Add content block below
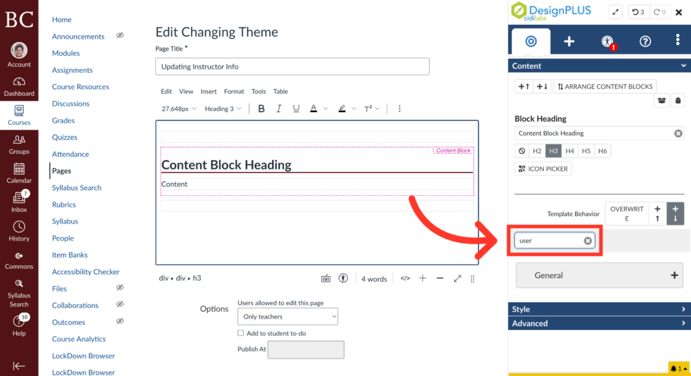Screen dimensions: 691x376 point(542,86)
